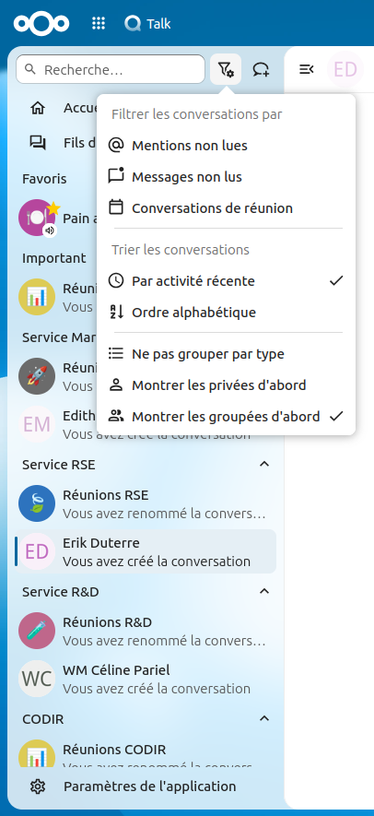This screenshot has height=816, width=374.
Task: Open the Réunions R&D conversation
Action: tap(146, 631)
